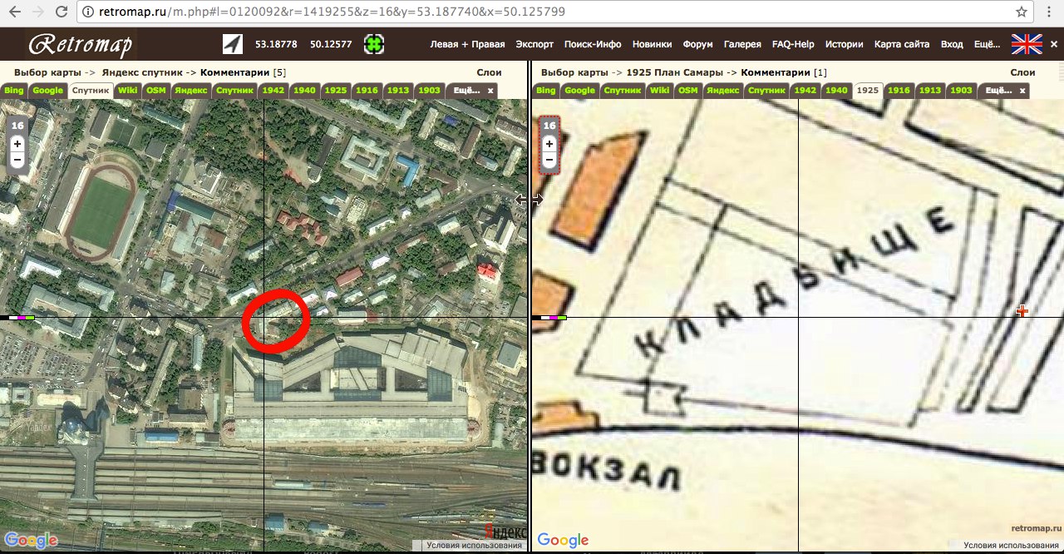Zoom in on the left satellite map
Screen dimensions: 1064x554
[x=17, y=144]
